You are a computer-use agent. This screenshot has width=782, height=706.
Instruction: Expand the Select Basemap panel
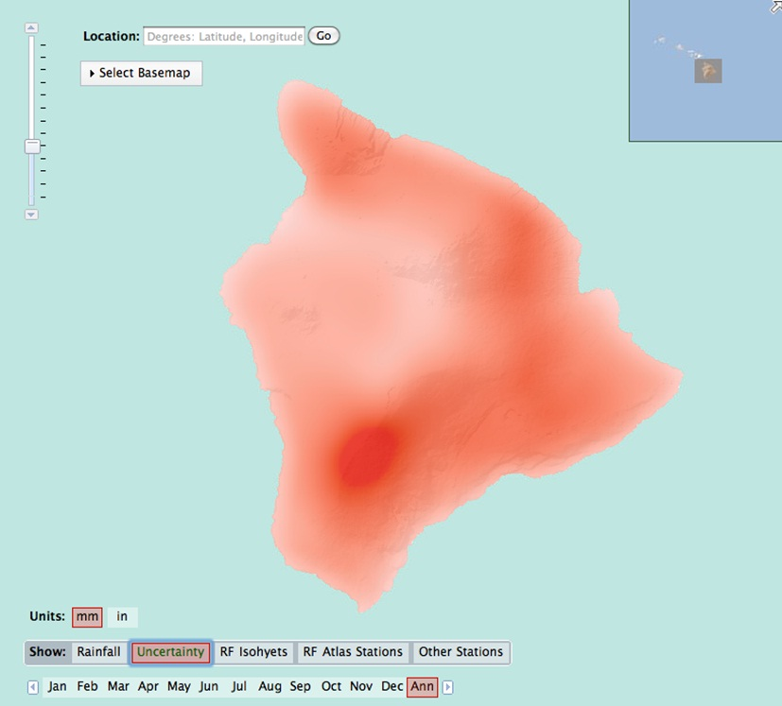click(141, 74)
